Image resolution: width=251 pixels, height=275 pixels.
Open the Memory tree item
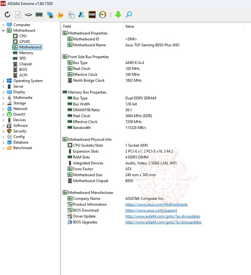[26, 53]
